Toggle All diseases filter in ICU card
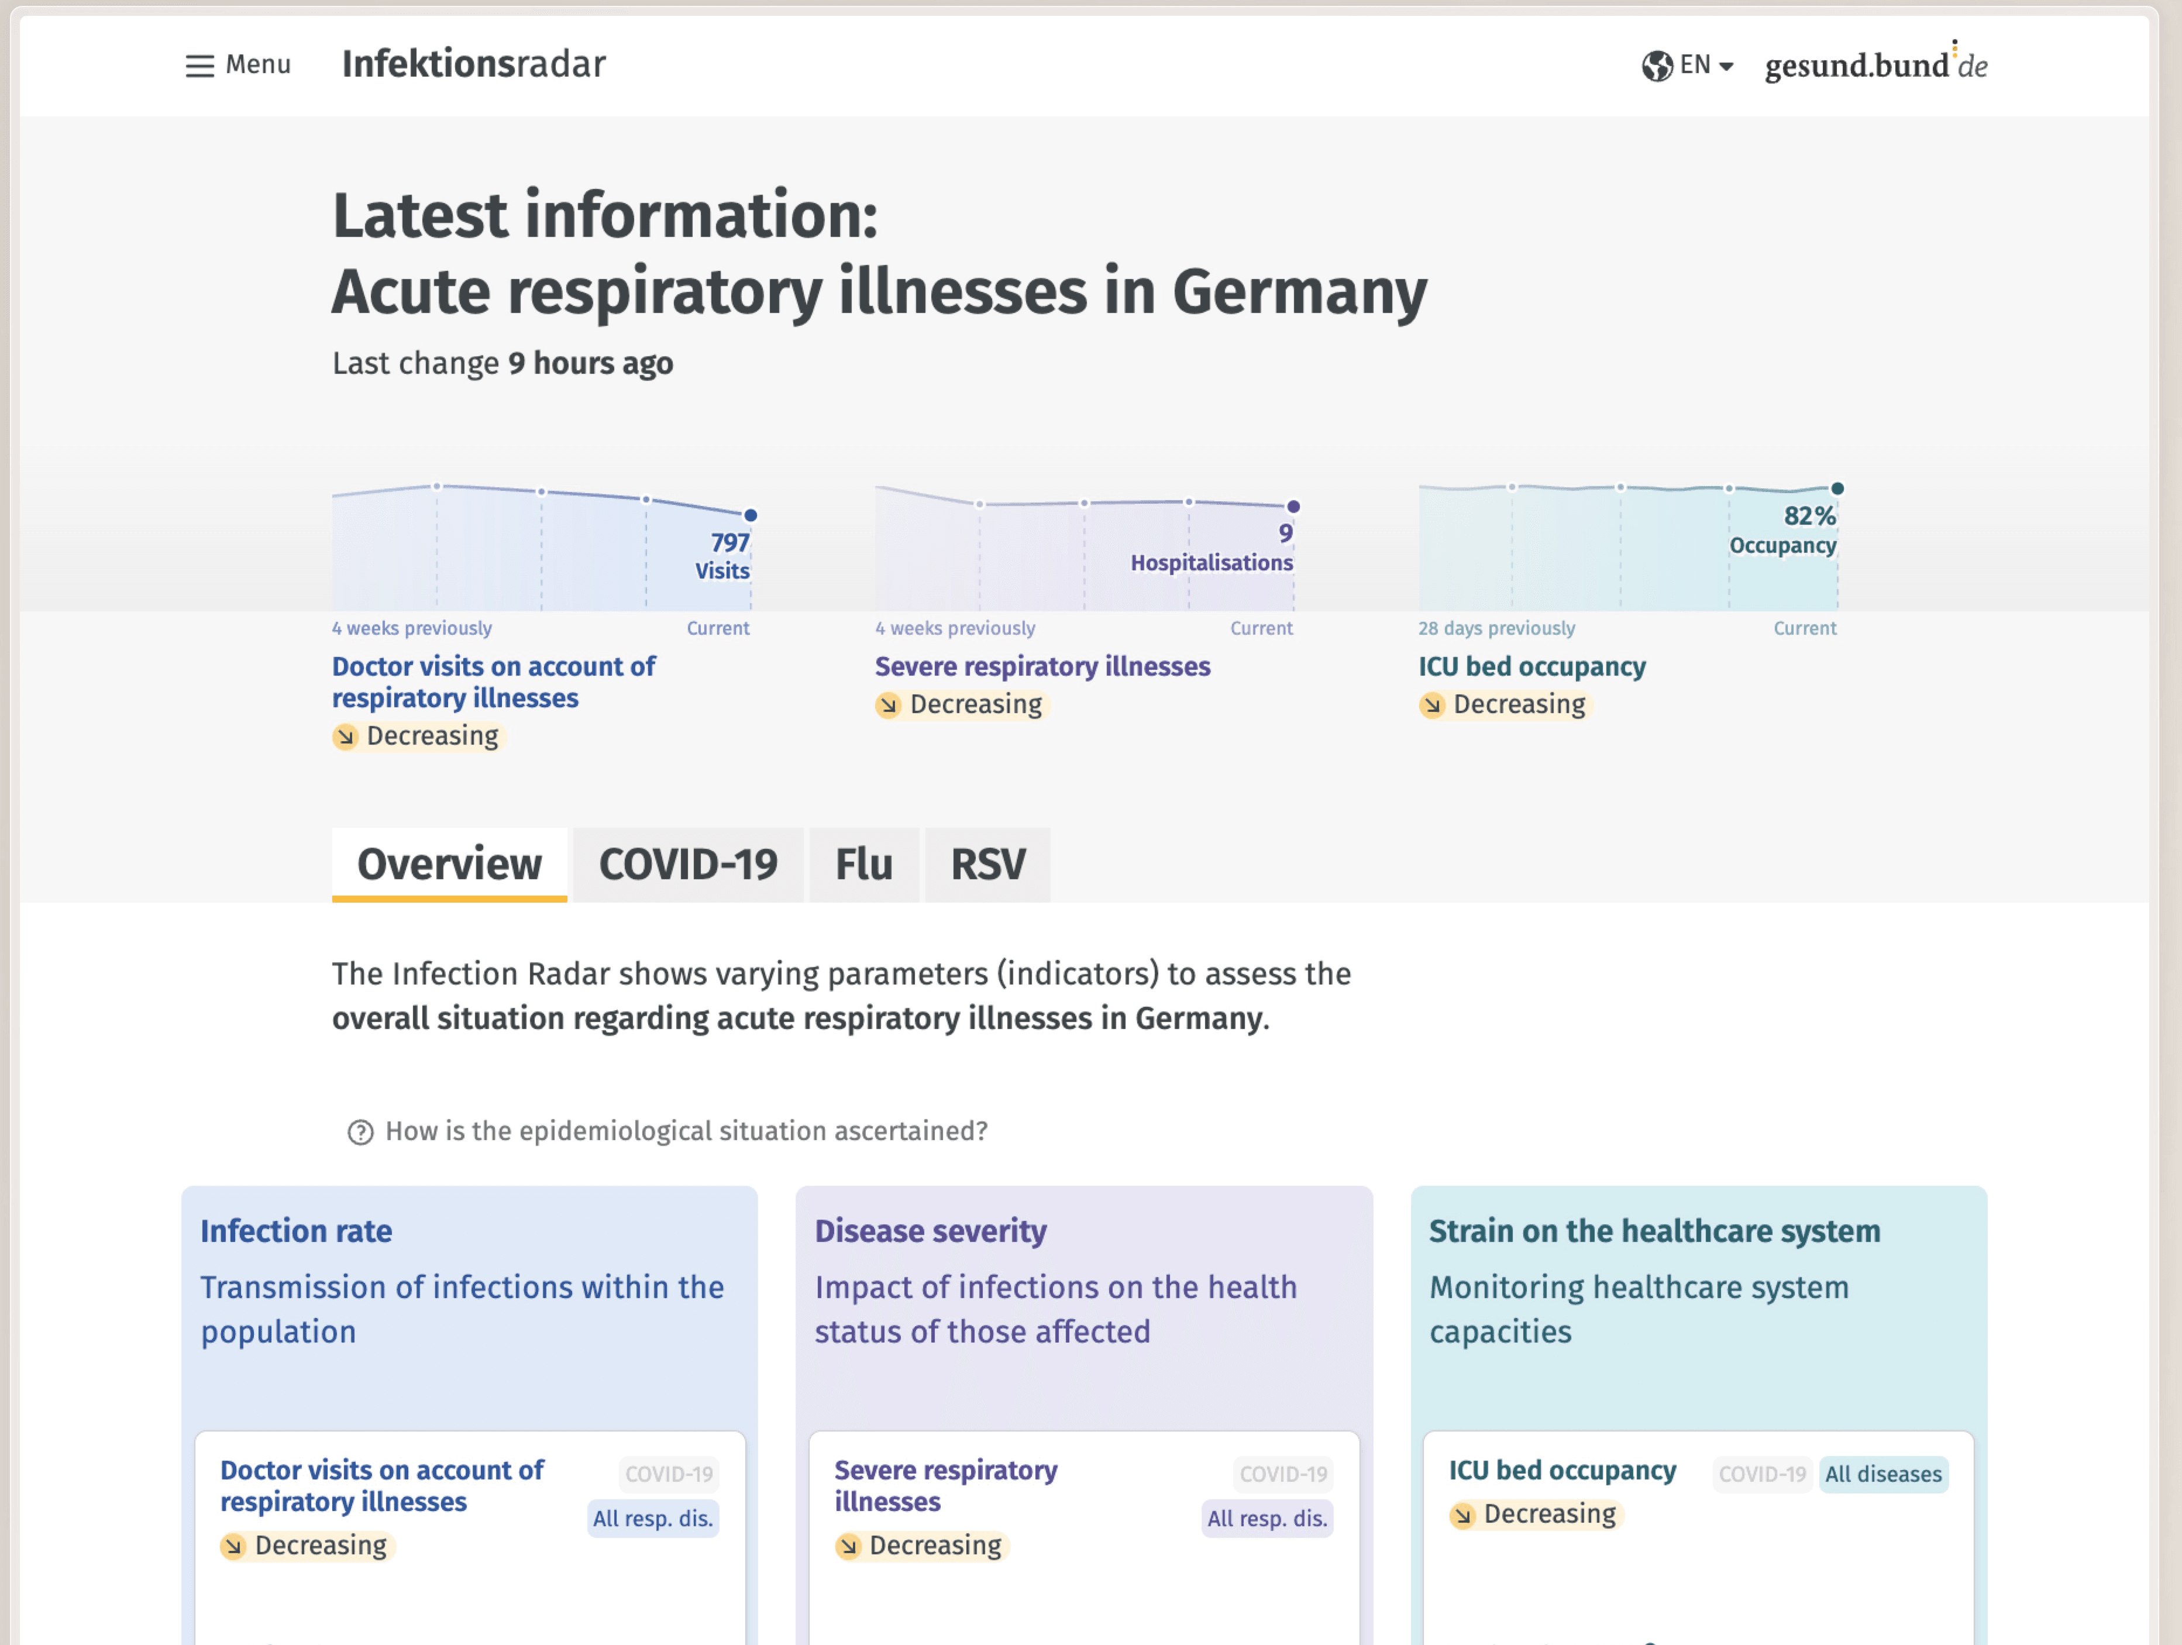Screen dimensions: 2182x1645 pos(1882,1474)
